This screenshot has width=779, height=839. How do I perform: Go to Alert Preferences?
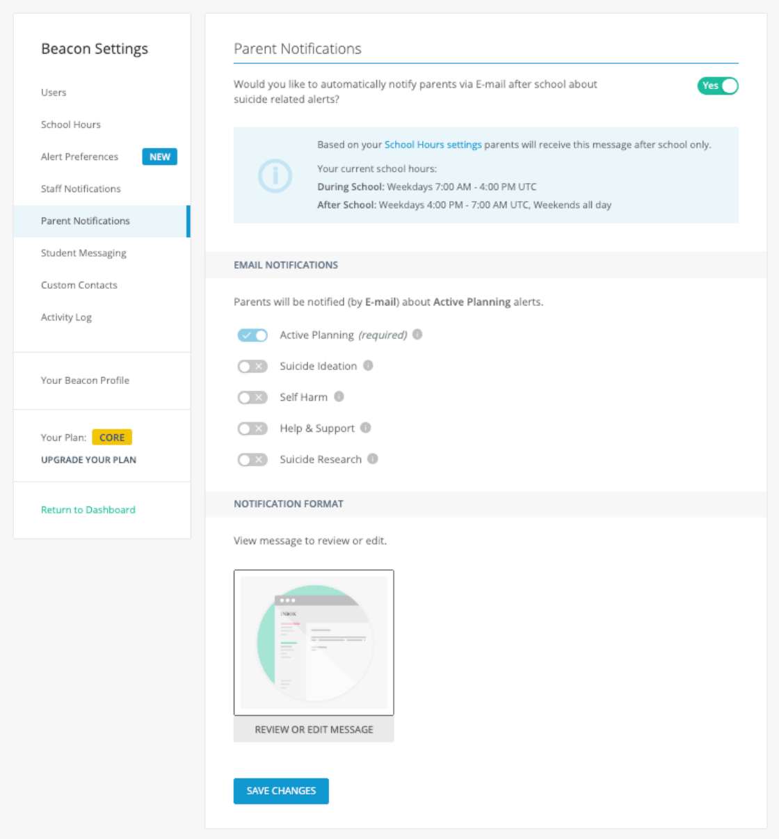(x=79, y=157)
